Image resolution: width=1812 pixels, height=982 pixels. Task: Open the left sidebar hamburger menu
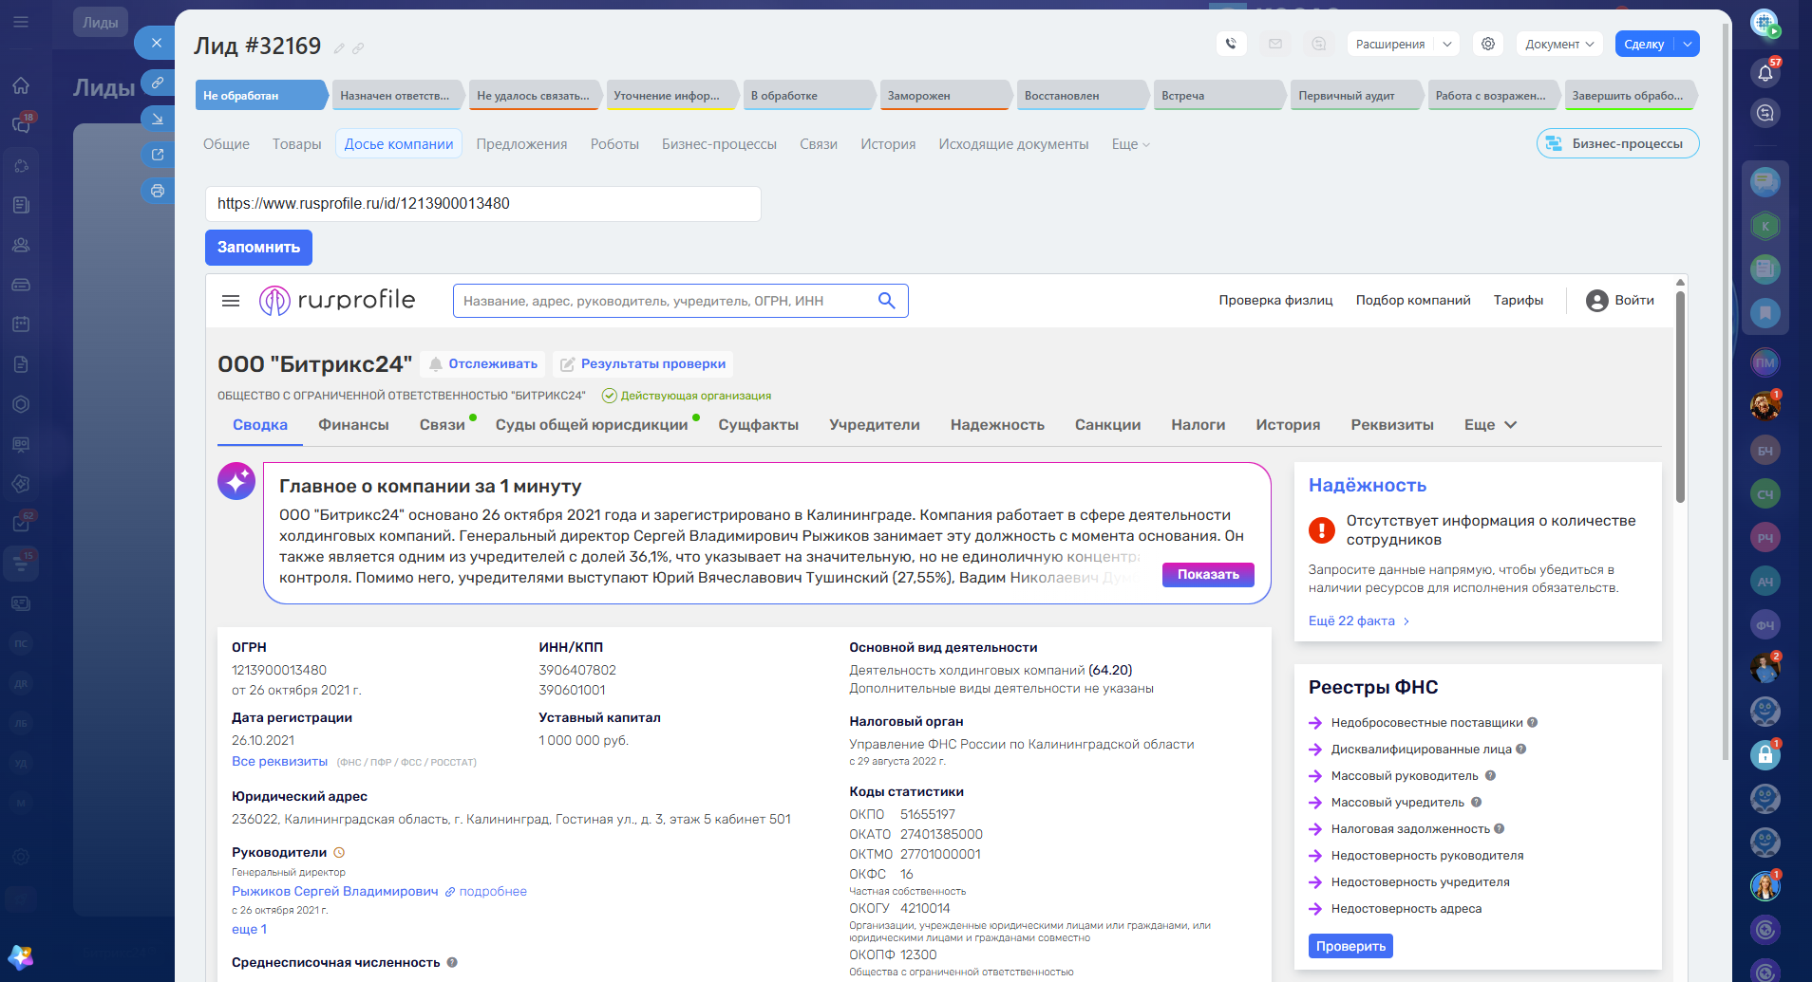pyautogui.click(x=21, y=21)
